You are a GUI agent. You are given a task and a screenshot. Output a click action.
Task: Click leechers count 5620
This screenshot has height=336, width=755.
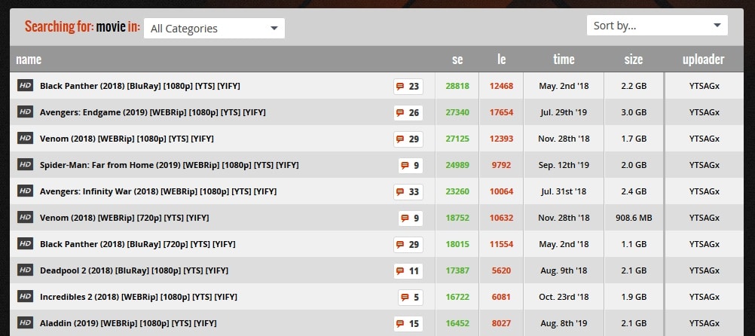coord(501,270)
